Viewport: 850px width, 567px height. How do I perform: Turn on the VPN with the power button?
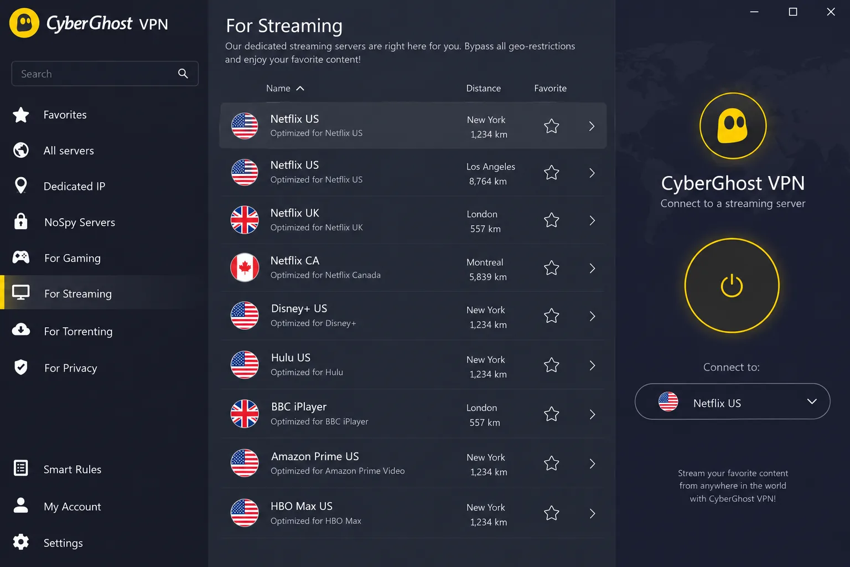point(732,286)
